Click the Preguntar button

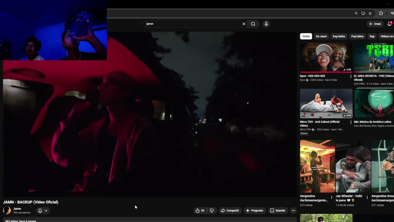255,211
